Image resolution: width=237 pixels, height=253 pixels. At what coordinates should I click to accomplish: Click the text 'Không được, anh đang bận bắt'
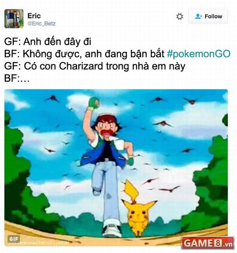coord(94,54)
